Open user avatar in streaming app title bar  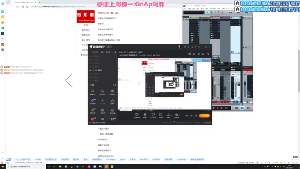[179, 47]
